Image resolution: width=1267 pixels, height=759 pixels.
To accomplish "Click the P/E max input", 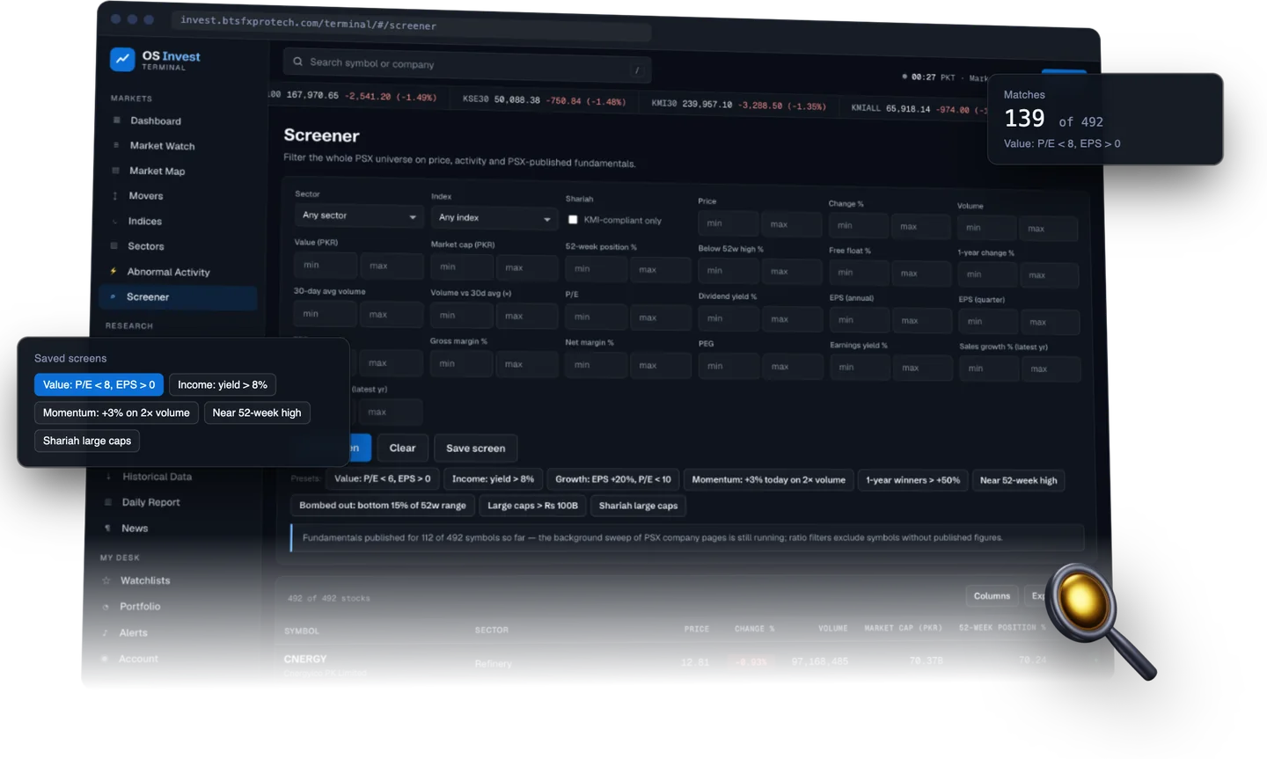I will point(658,317).
